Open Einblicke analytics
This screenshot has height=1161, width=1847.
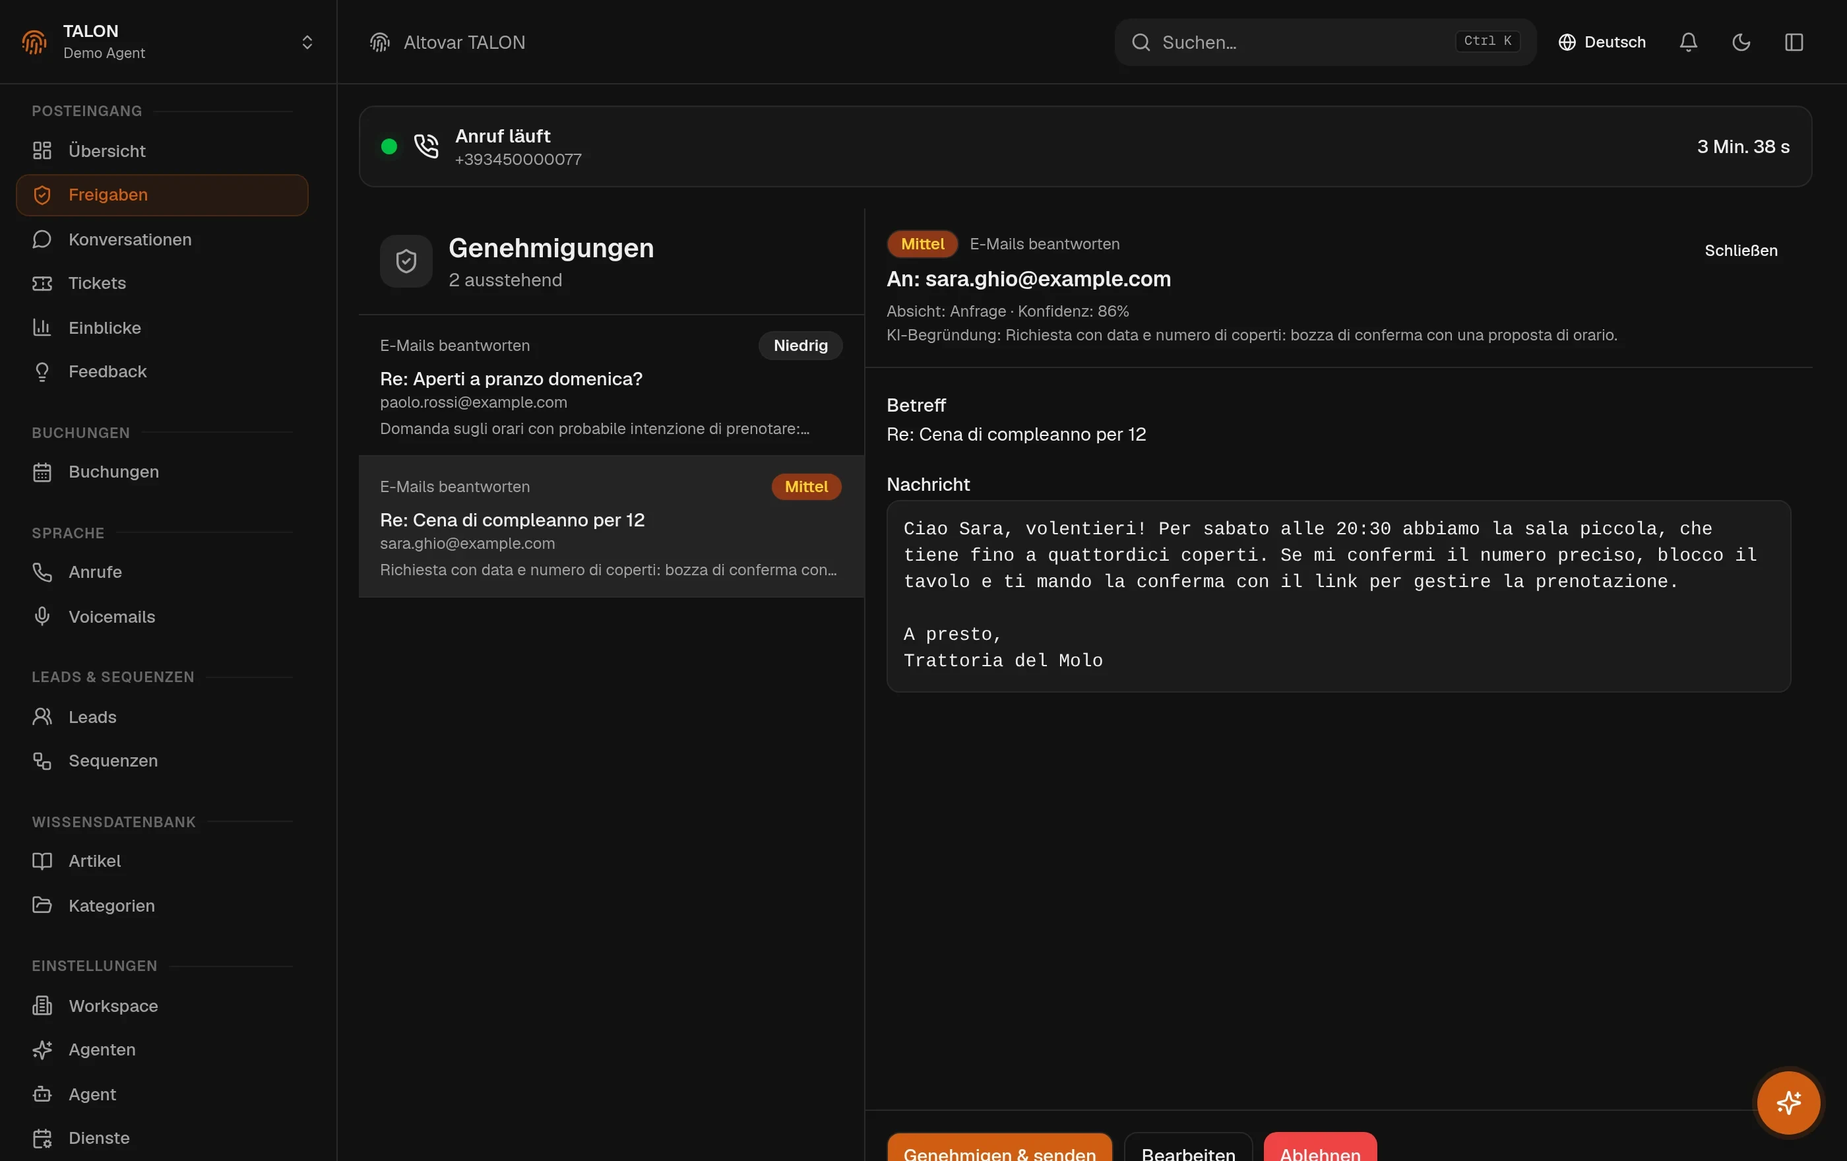(162, 327)
